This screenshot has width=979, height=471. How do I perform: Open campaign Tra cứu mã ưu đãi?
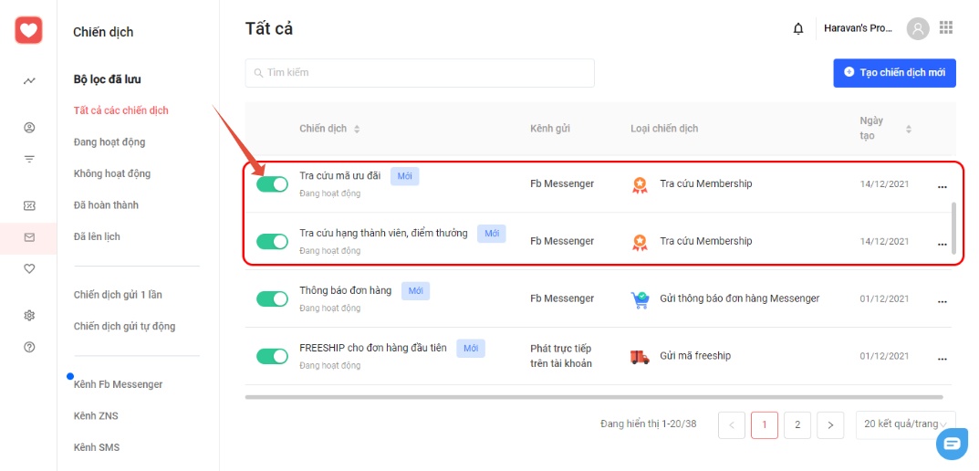click(339, 175)
